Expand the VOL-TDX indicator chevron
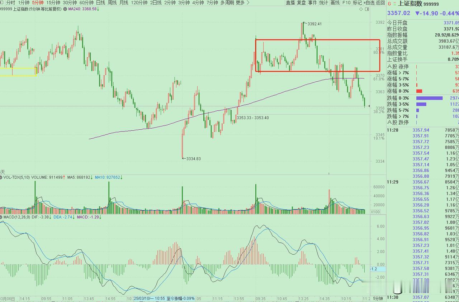 (1, 177)
